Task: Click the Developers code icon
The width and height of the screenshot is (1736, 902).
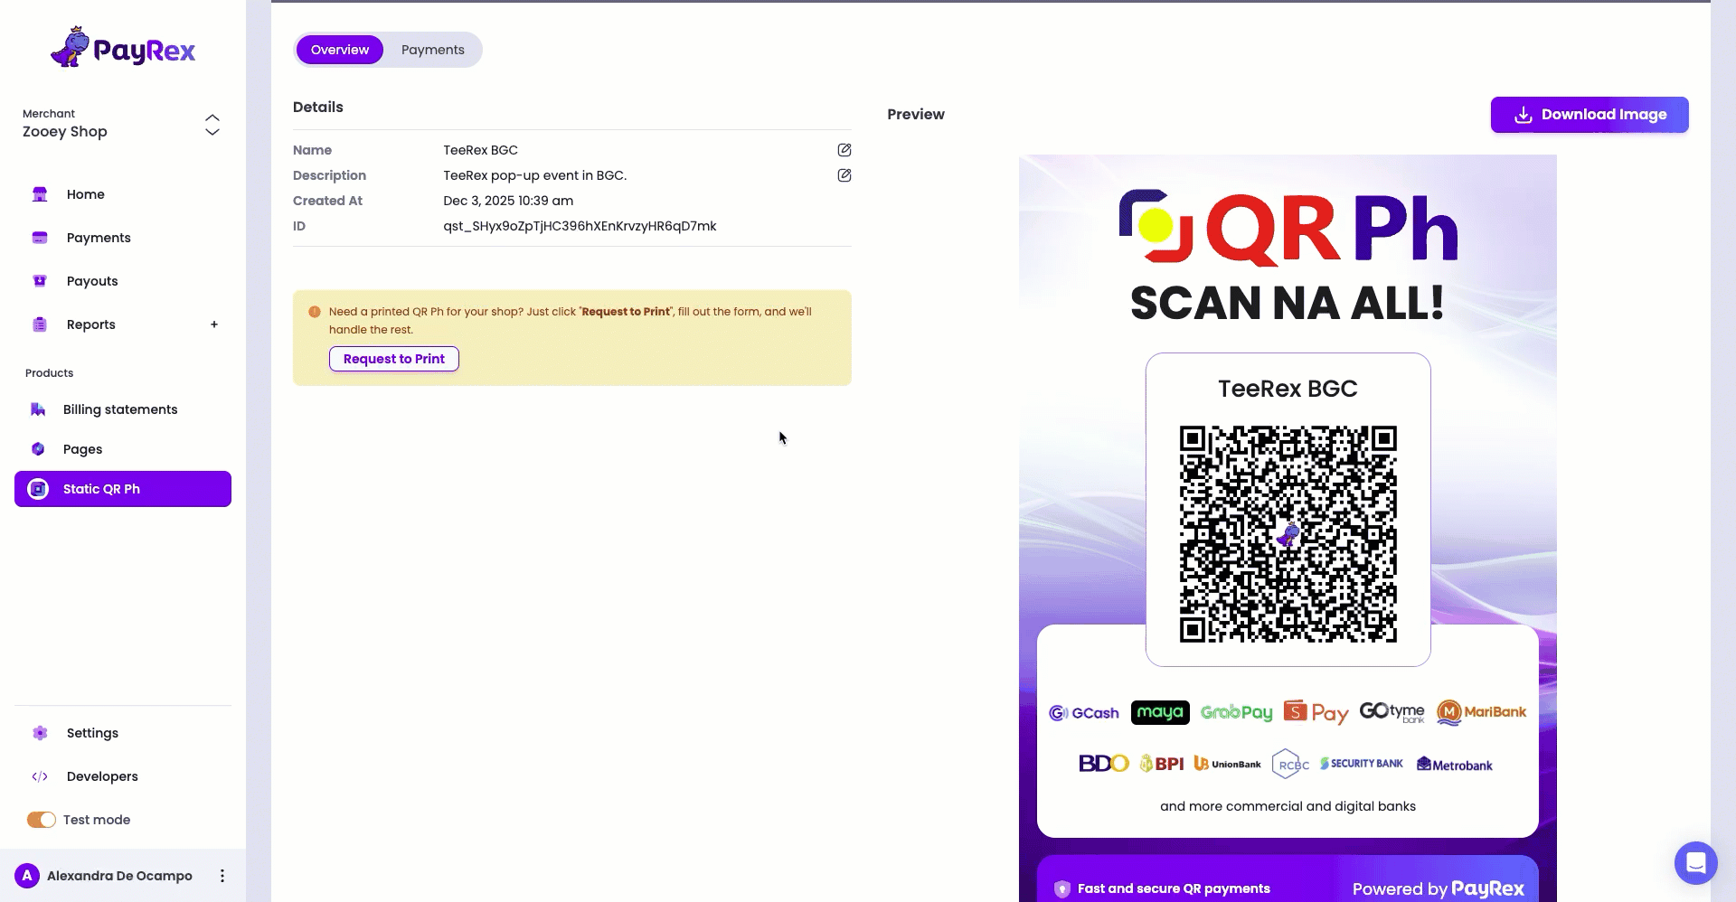Action: (x=40, y=776)
